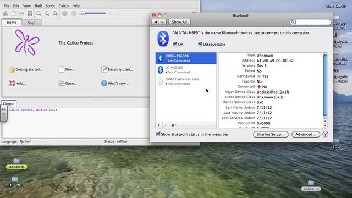The height and width of the screenshot is (198, 352).
Task: Click the Status: offline text
Action: click(x=116, y=142)
